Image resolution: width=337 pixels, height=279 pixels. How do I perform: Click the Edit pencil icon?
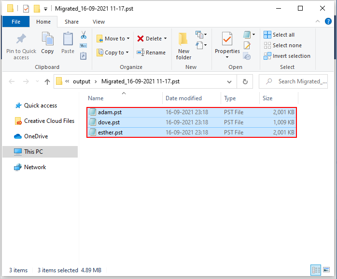(x=247, y=45)
